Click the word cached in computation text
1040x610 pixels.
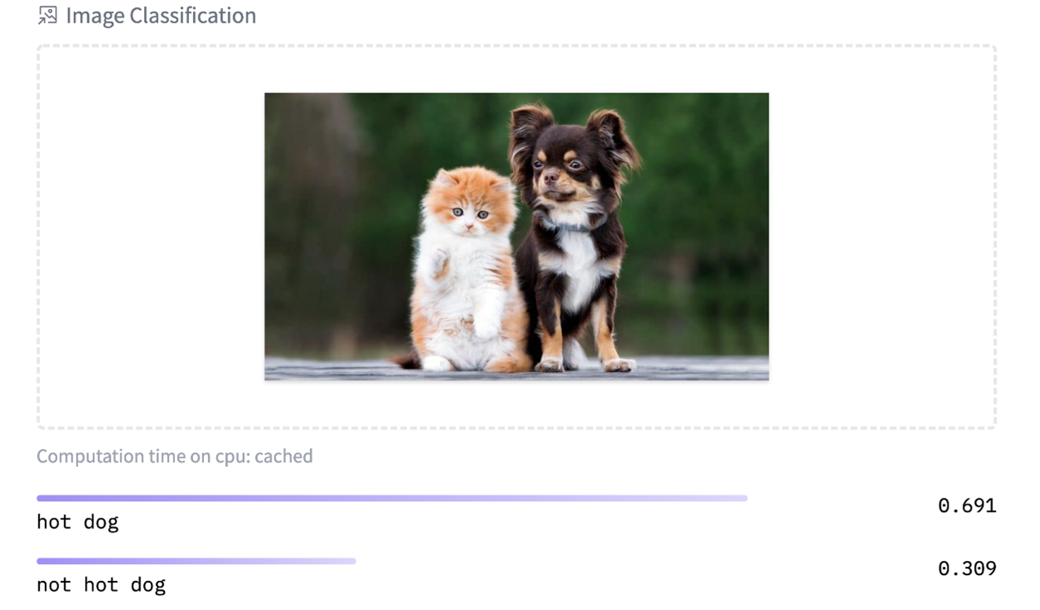point(284,456)
